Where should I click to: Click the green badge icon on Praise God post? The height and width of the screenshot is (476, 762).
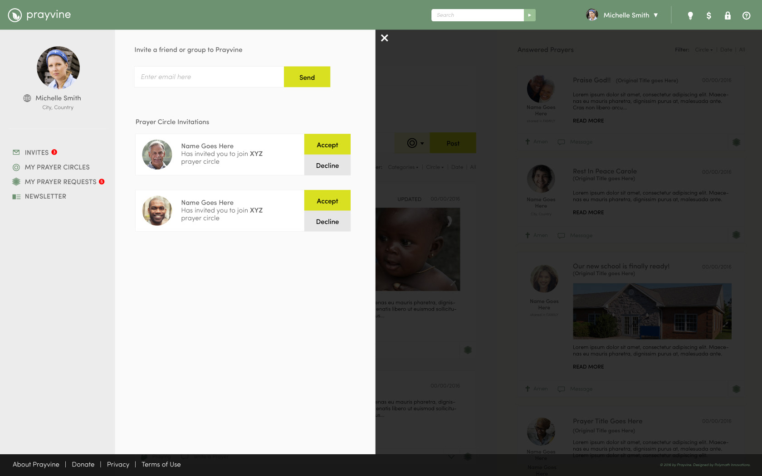point(736,142)
